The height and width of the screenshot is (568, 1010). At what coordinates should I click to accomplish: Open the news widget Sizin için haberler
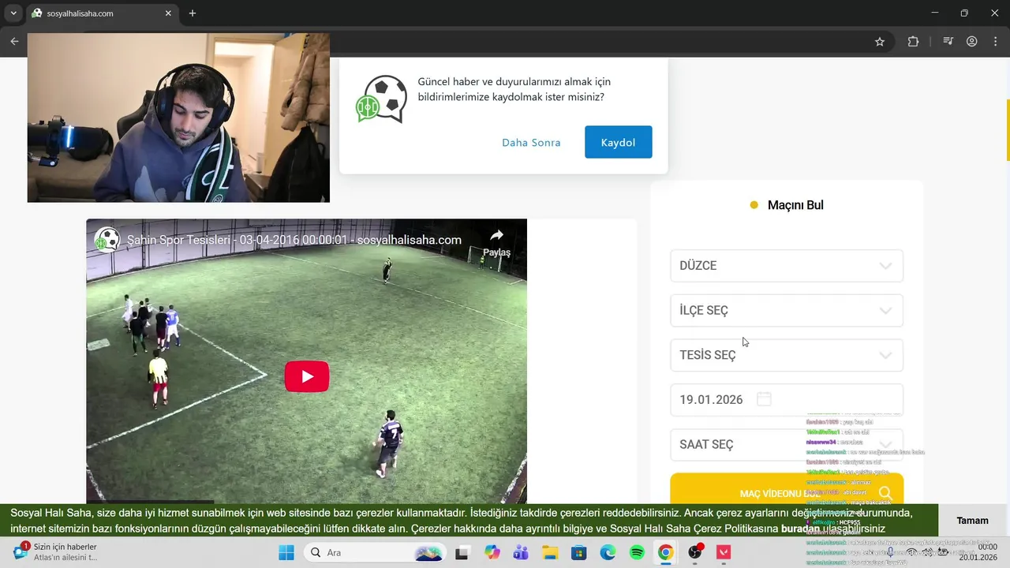(x=55, y=552)
